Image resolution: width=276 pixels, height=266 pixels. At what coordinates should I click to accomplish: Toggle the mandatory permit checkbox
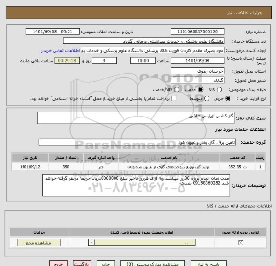click(241, 243)
